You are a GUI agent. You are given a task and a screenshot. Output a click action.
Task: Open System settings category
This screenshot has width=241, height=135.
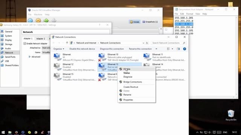[x=8, y=36]
